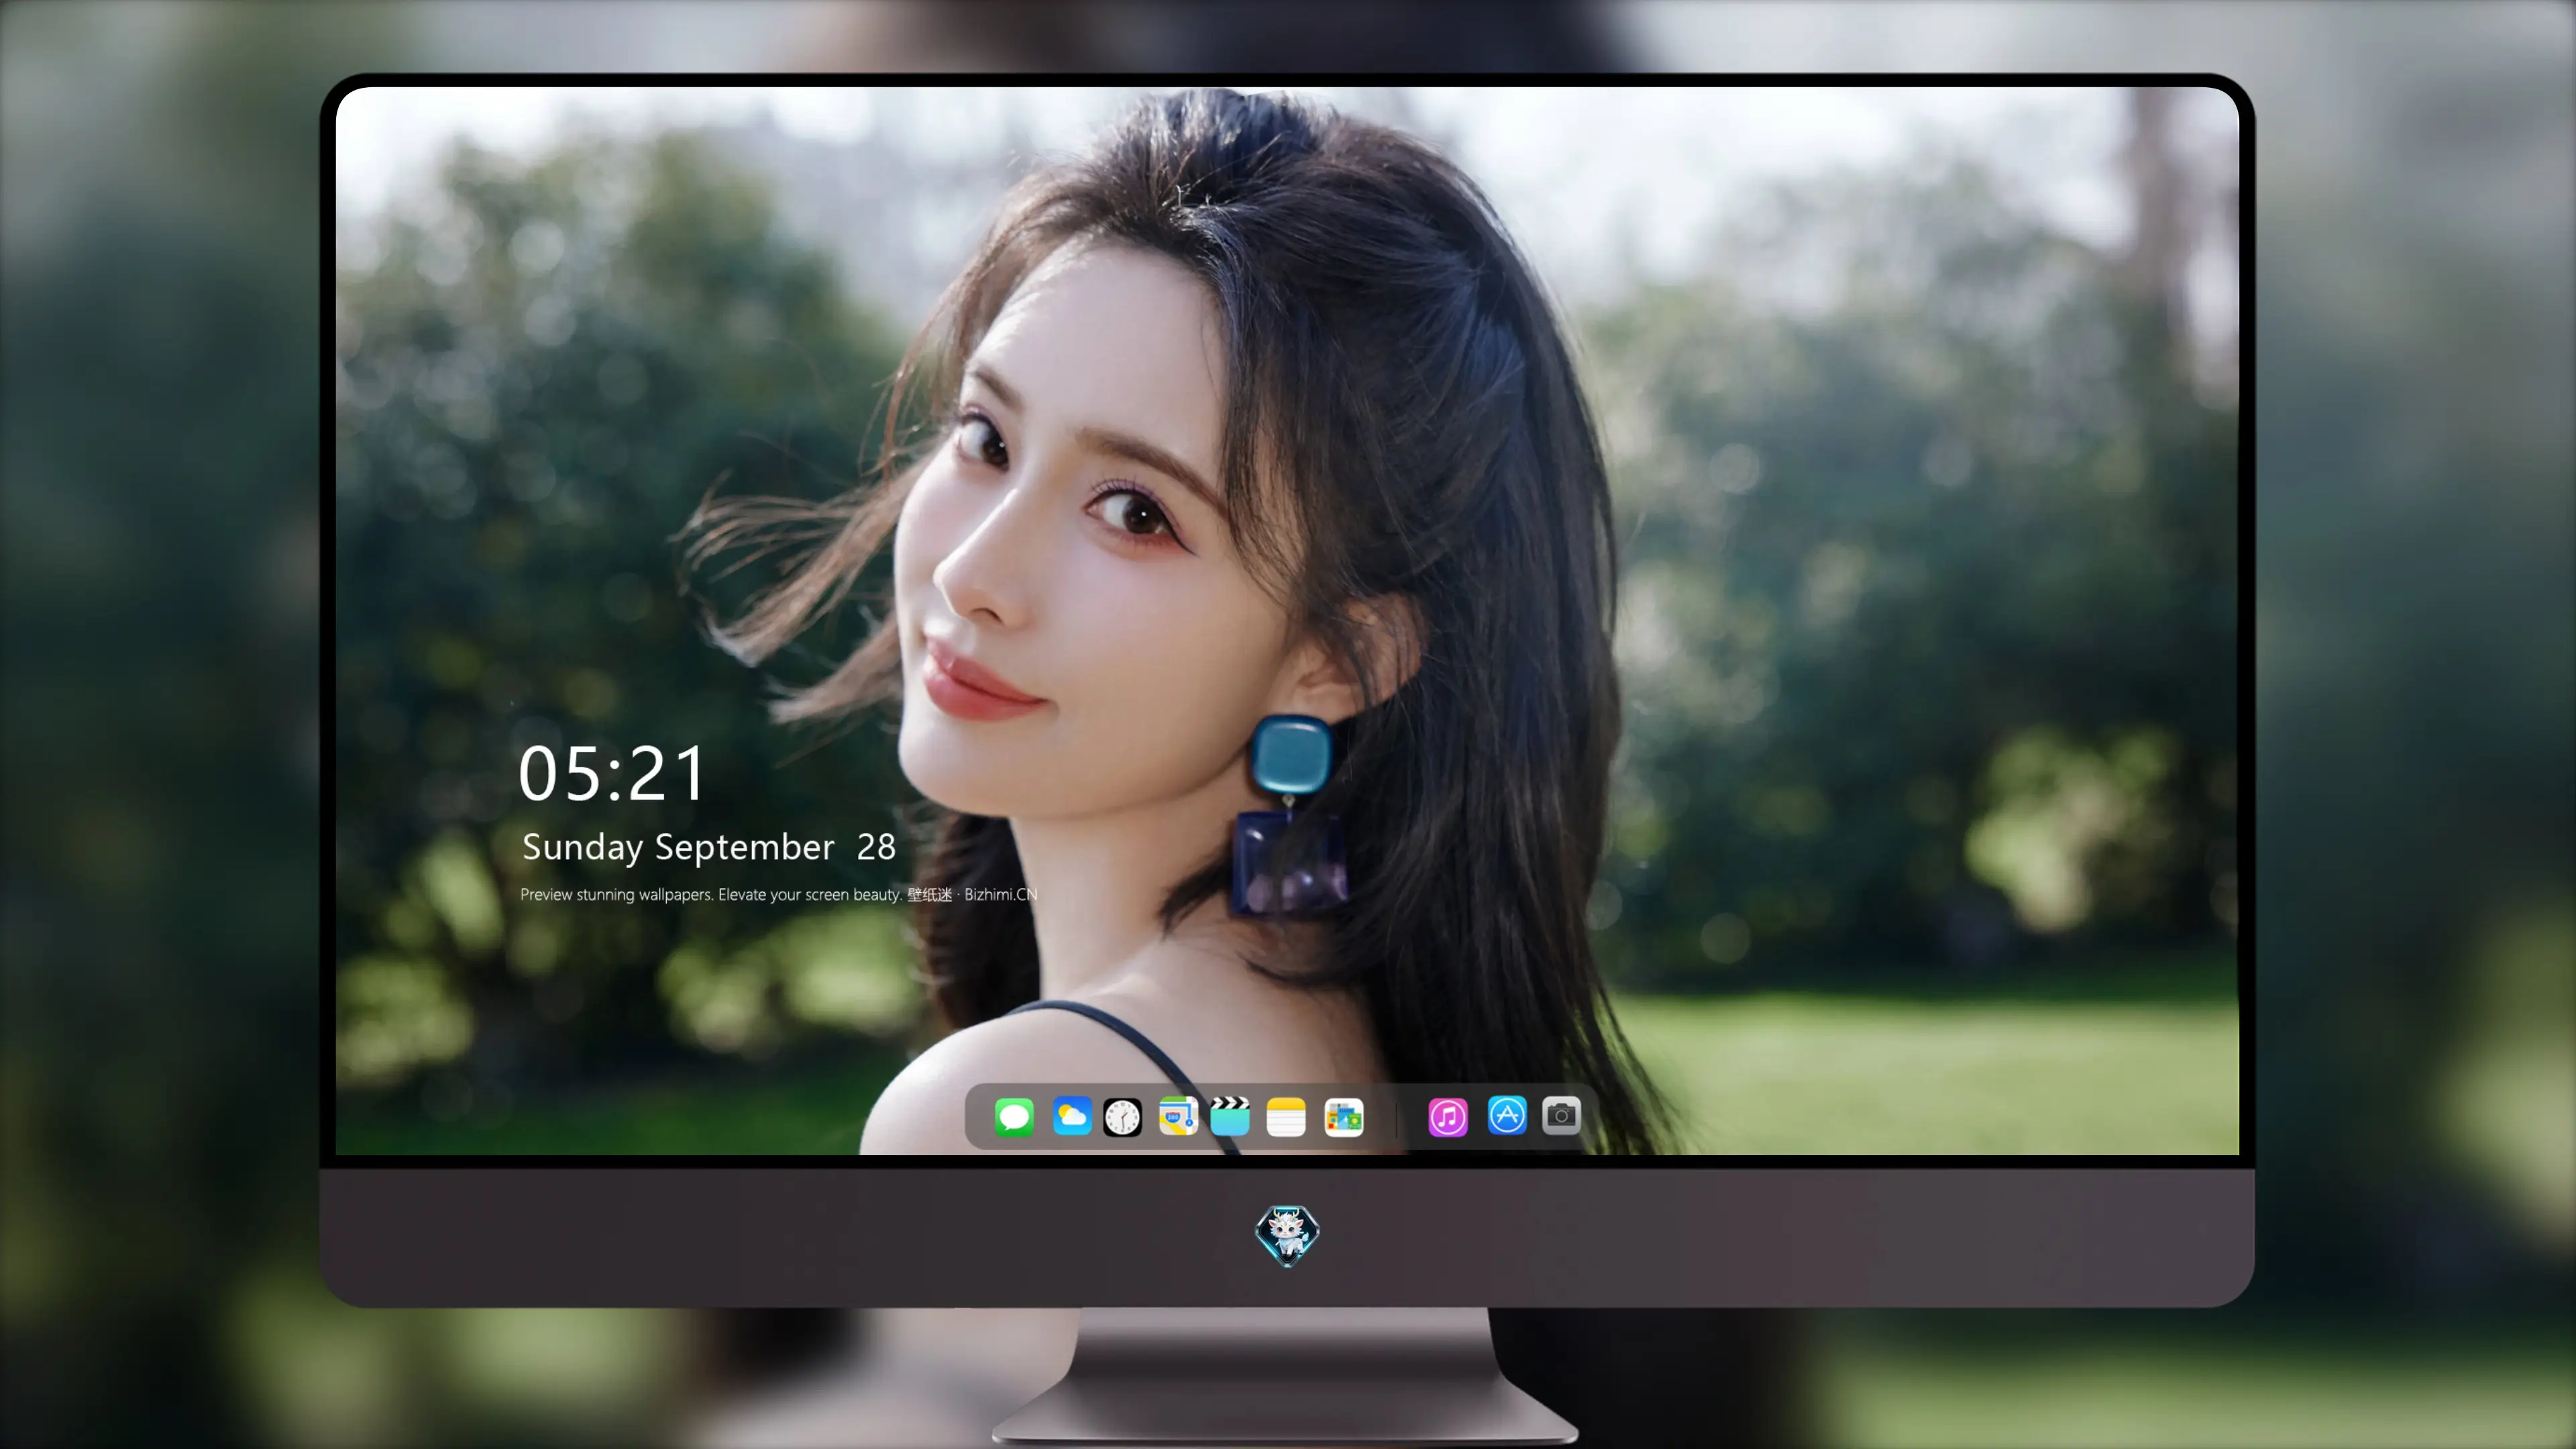Viewport: 2576px width, 1449px height.
Task: Click the 05:21 clock time
Action: pyautogui.click(x=612, y=773)
